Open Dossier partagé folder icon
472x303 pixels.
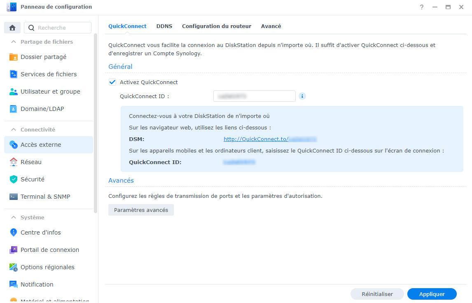(x=14, y=57)
